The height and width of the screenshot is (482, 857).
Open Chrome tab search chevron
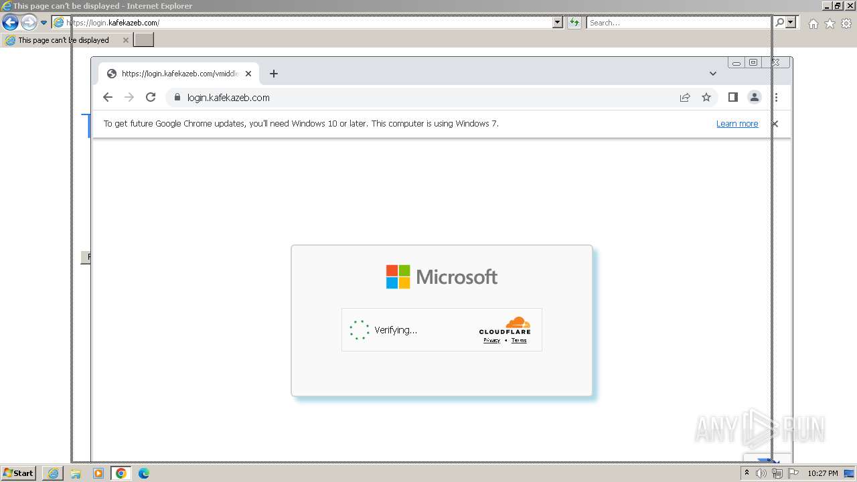[713, 74]
